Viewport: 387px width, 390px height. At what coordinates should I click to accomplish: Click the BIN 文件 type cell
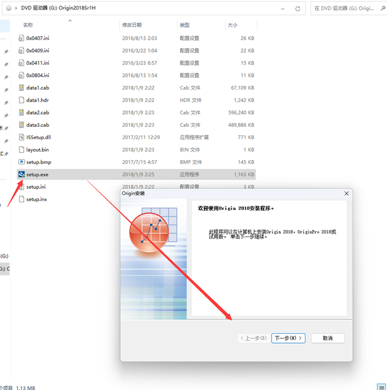coord(190,150)
